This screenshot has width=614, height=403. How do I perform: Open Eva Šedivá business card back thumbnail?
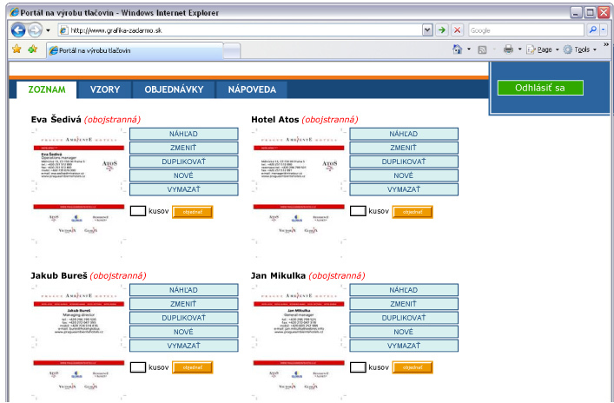[x=79, y=229]
